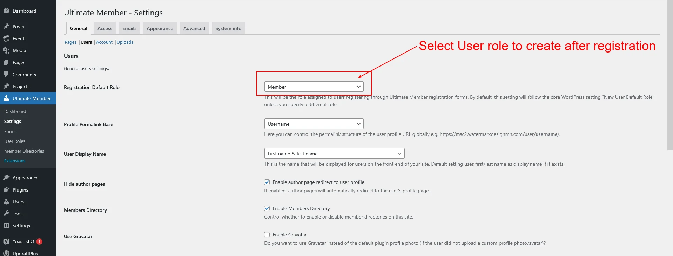Open the User Display Name dropdown

pyautogui.click(x=334, y=153)
